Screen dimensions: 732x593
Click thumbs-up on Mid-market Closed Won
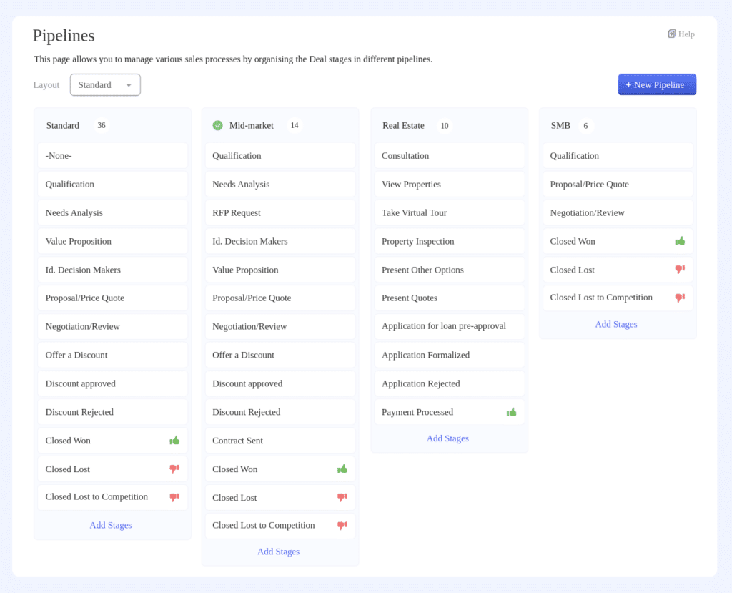[x=342, y=469]
